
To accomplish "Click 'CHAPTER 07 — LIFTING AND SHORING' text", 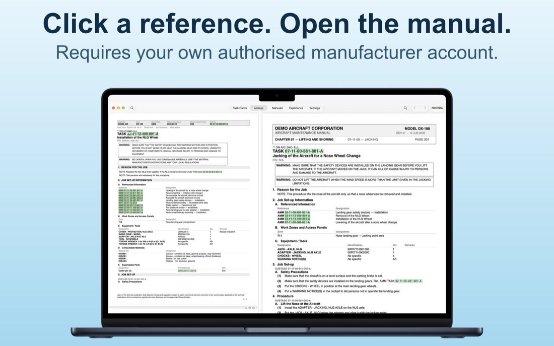I will click(x=304, y=140).
